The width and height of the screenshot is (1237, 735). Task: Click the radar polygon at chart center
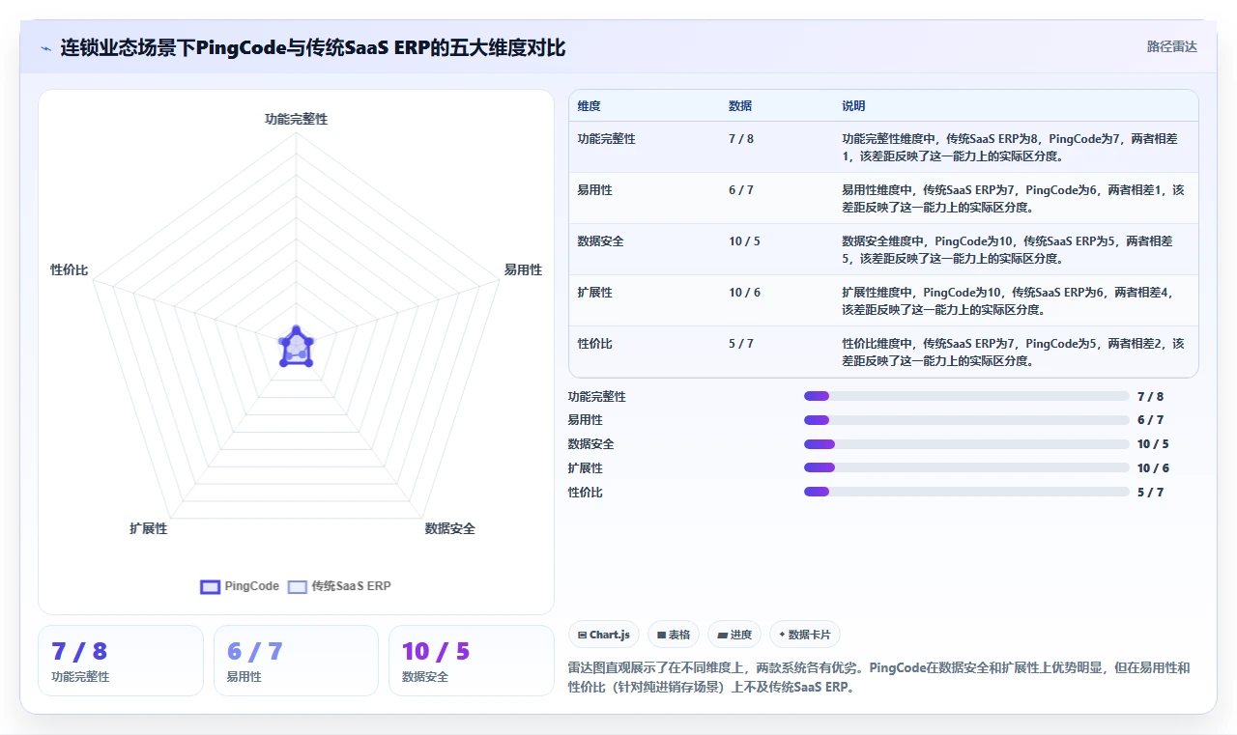click(x=297, y=347)
